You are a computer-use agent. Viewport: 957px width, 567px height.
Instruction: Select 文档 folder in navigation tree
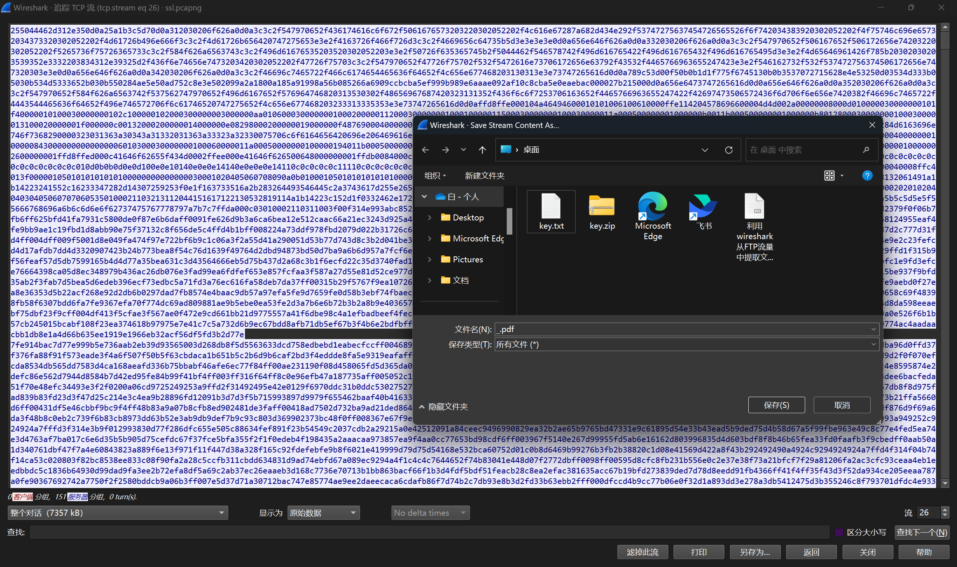coord(455,280)
